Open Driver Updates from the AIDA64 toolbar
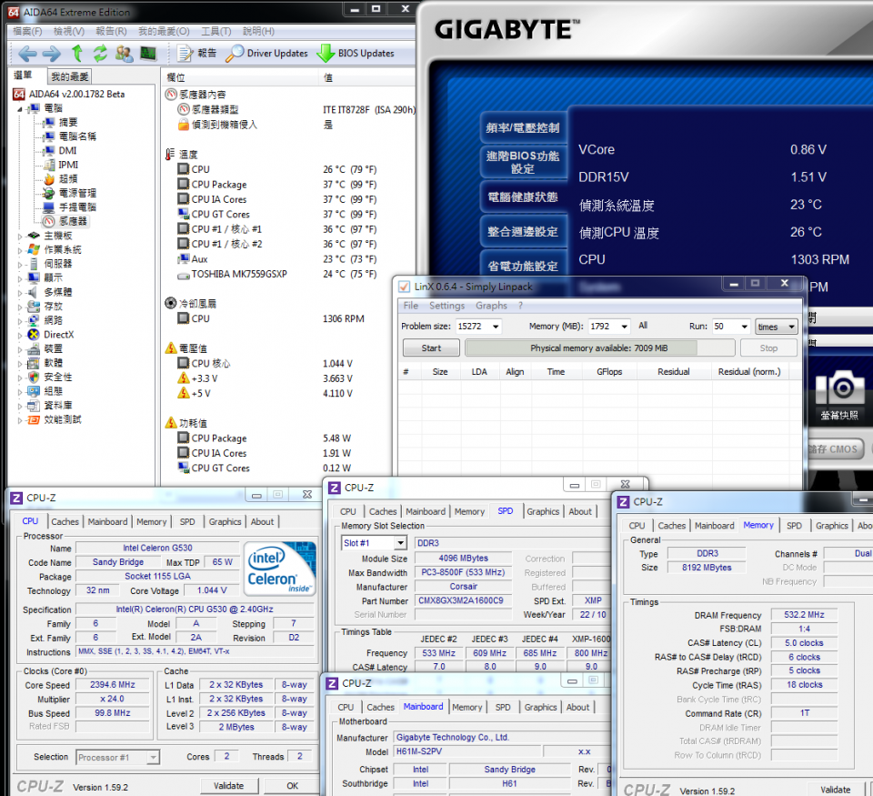This screenshot has width=873, height=796. (264, 52)
